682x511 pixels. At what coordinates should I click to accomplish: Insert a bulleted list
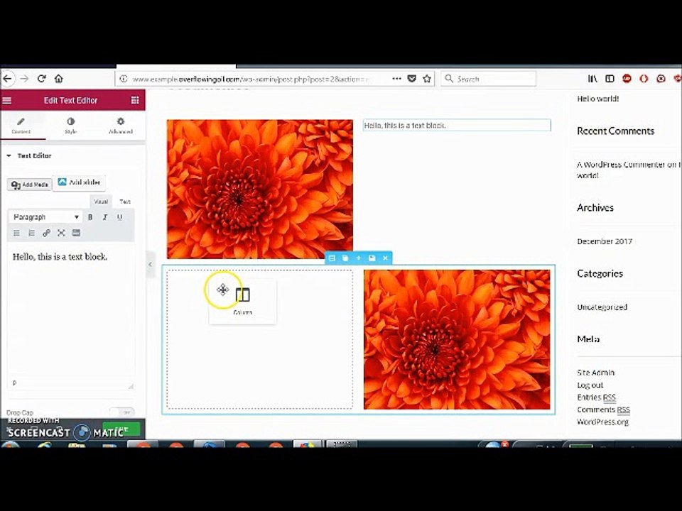pos(16,233)
